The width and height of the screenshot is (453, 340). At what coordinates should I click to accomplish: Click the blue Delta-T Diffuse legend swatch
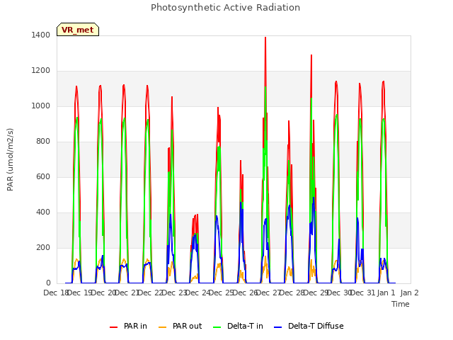tap(277, 327)
